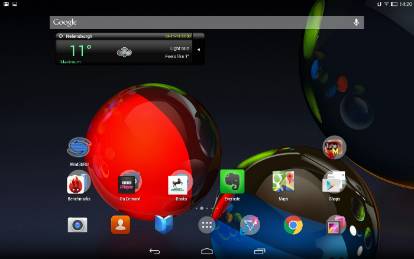Tap the 11° temperature reading
414x259 pixels.
pos(80,51)
